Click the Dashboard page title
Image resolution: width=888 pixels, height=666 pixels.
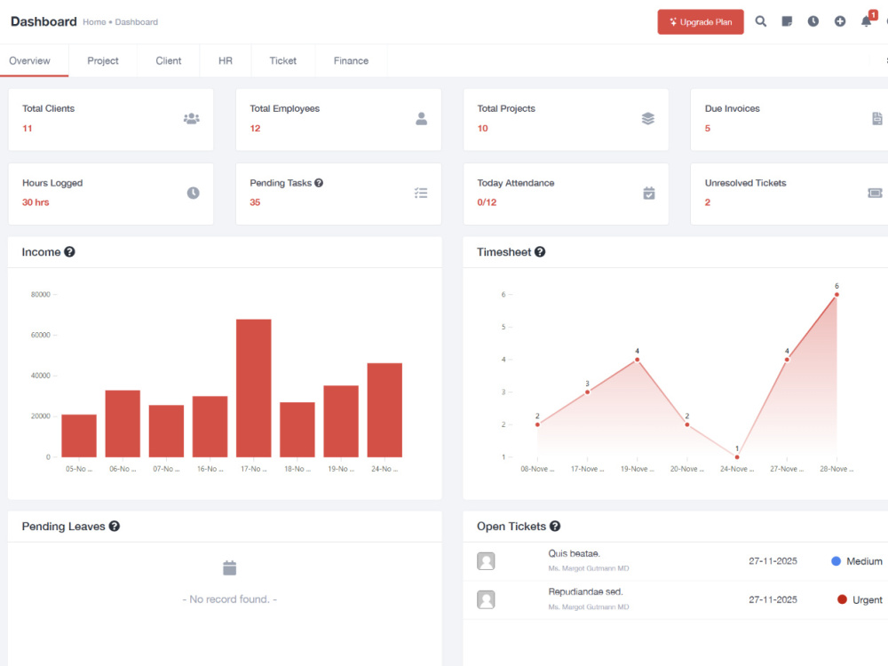point(44,21)
